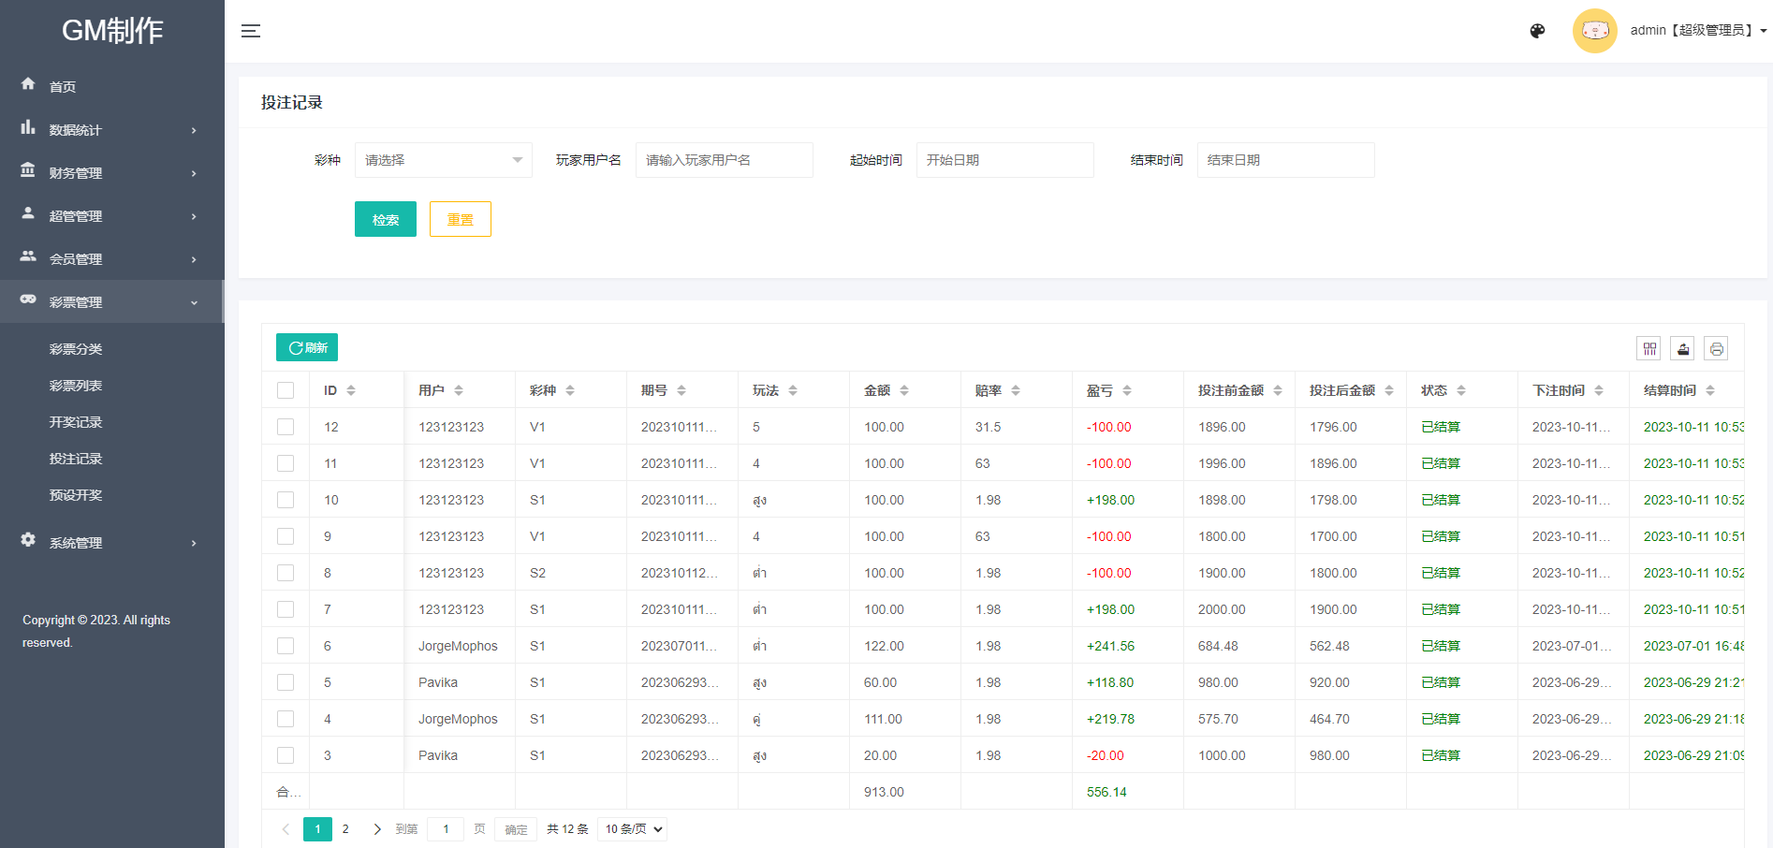
Task: Open the theme color palette icon
Action: point(1537,31)
